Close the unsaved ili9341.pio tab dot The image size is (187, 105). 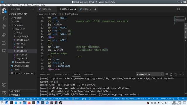(x=75, y=9)
